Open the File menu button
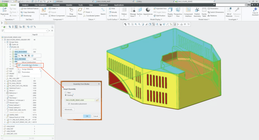259x140 pixels. click(x=4, y=5)
